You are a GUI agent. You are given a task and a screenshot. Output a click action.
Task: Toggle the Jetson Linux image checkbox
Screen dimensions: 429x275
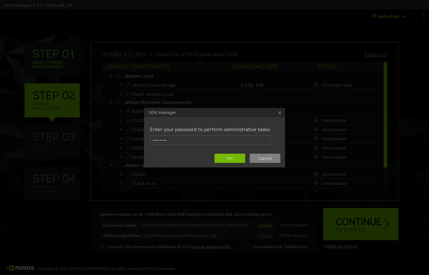[x=128, y=85]
